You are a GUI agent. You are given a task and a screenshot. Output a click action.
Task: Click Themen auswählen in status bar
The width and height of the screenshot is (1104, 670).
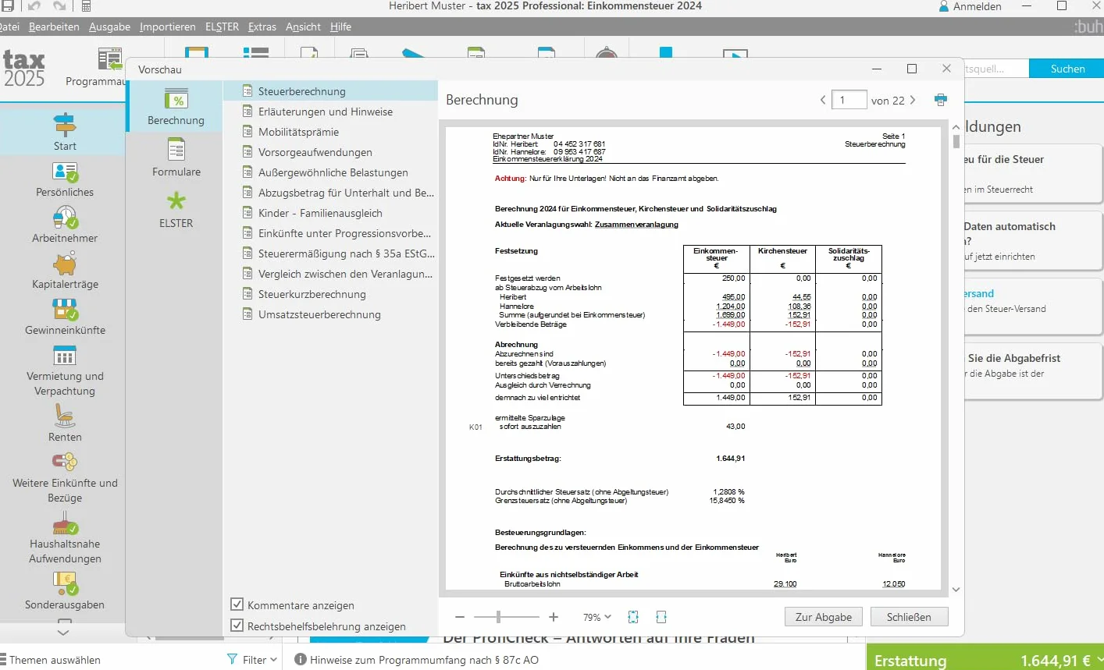(x=55, y=660)
